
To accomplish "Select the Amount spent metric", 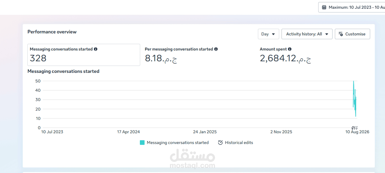I will pos(285,55).
